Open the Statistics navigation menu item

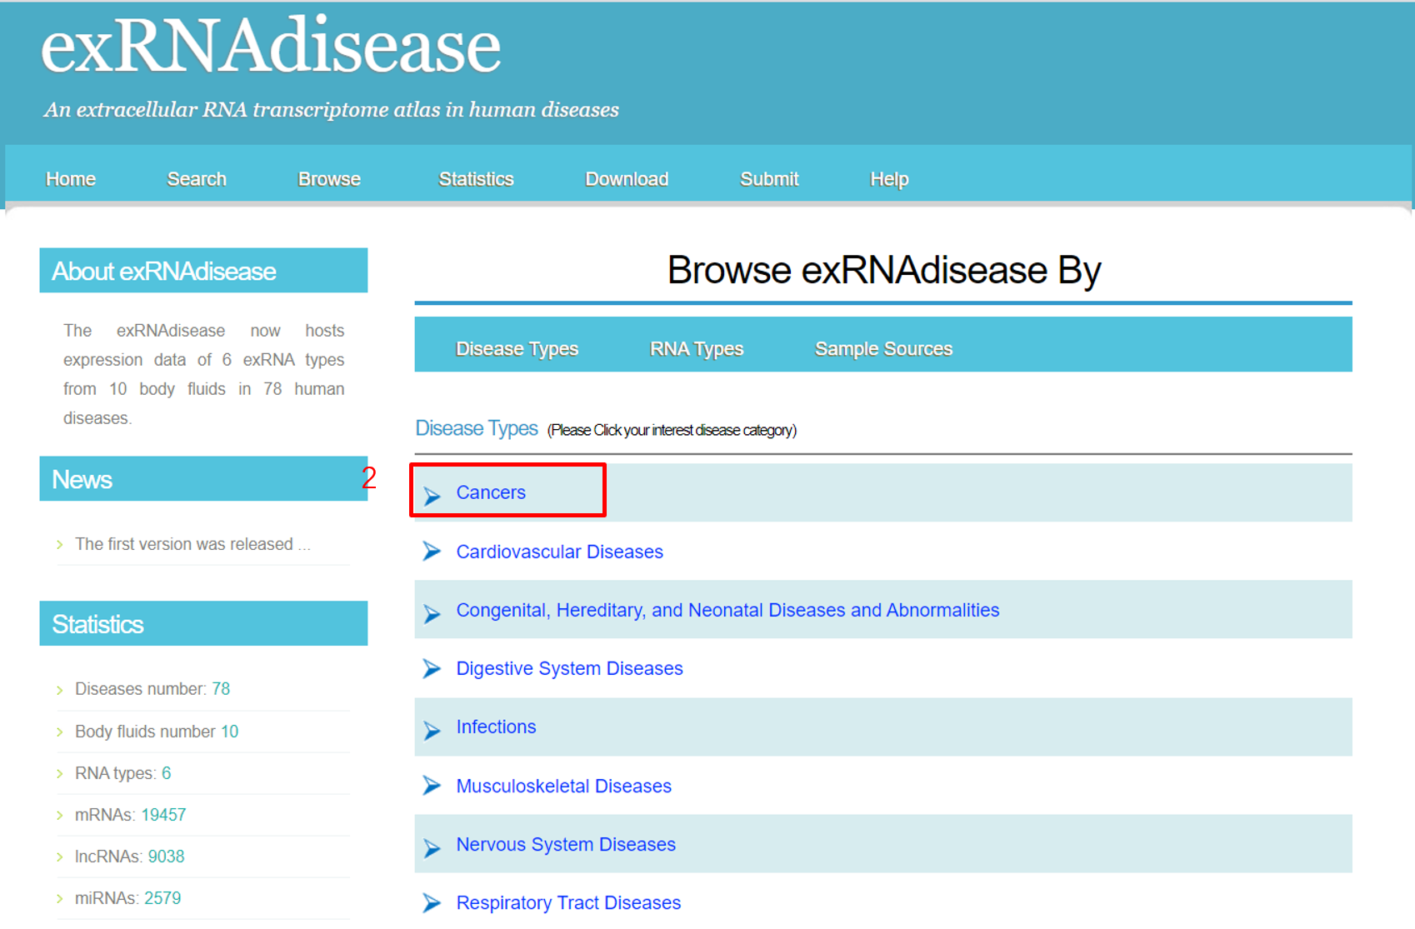pos(476,179)
